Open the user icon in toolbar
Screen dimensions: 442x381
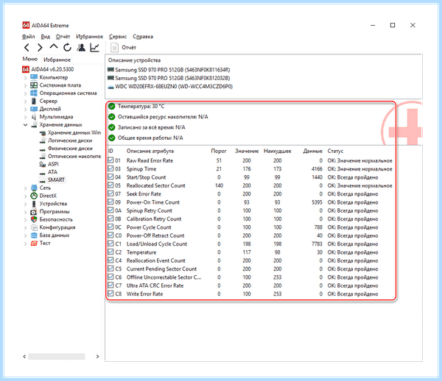click(x=81, y=48)
